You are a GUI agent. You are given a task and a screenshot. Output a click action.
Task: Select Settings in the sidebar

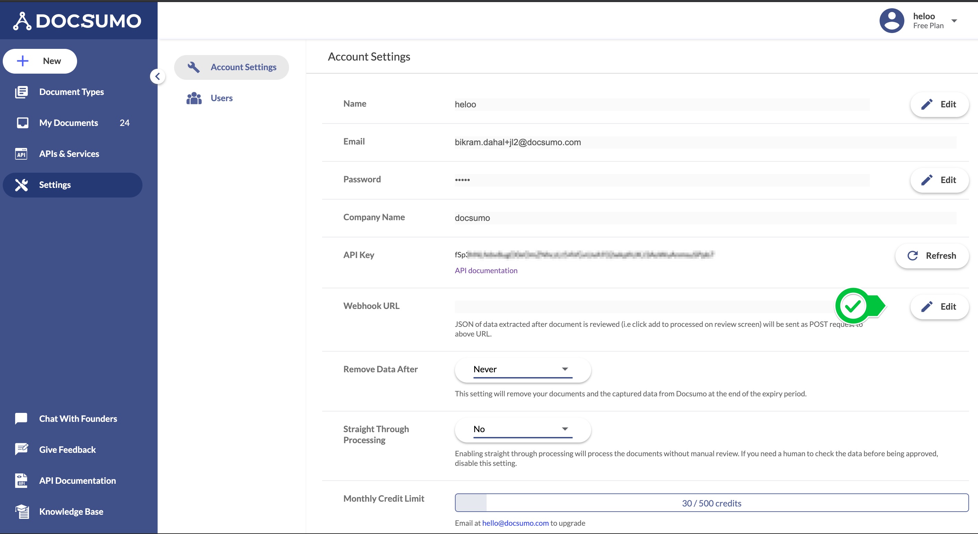click(73, 185)
